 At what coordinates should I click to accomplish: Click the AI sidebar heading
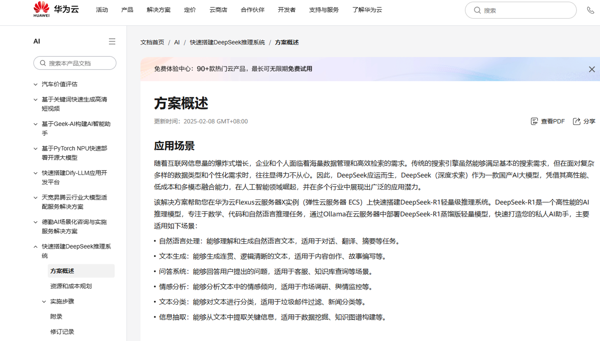pos(37,42)
